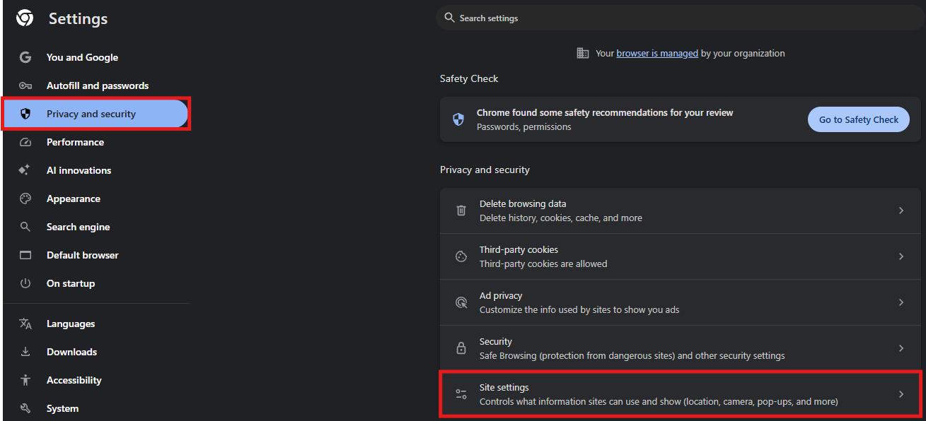
Task: Click the cookie icon for Third-party cookies
Action: 461,256
